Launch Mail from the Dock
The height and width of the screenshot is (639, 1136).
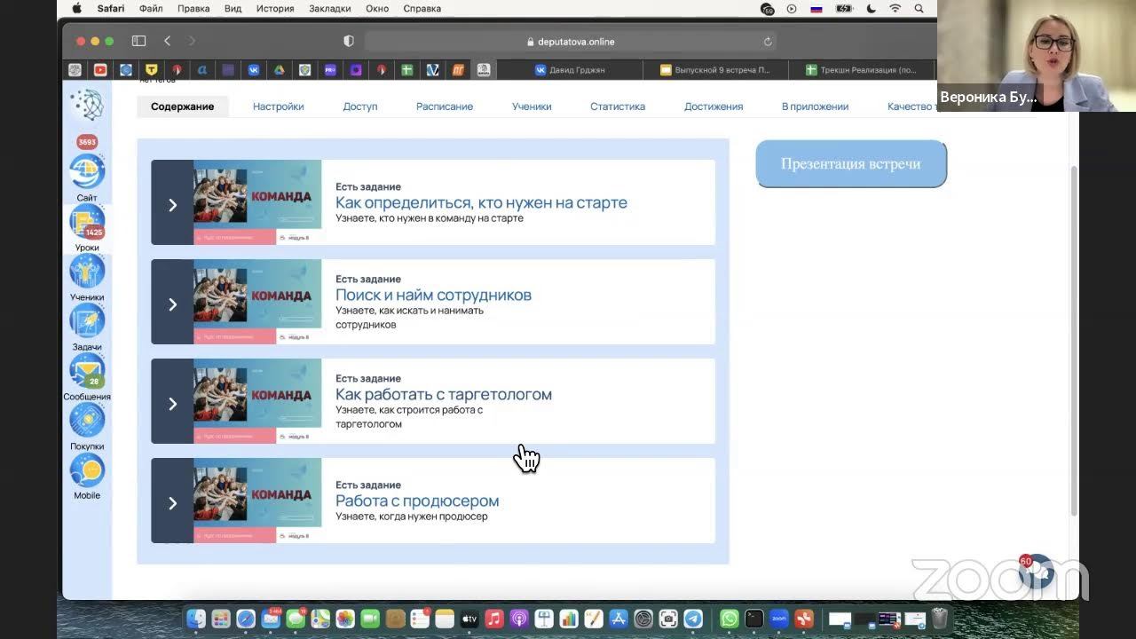coord(271,619)
